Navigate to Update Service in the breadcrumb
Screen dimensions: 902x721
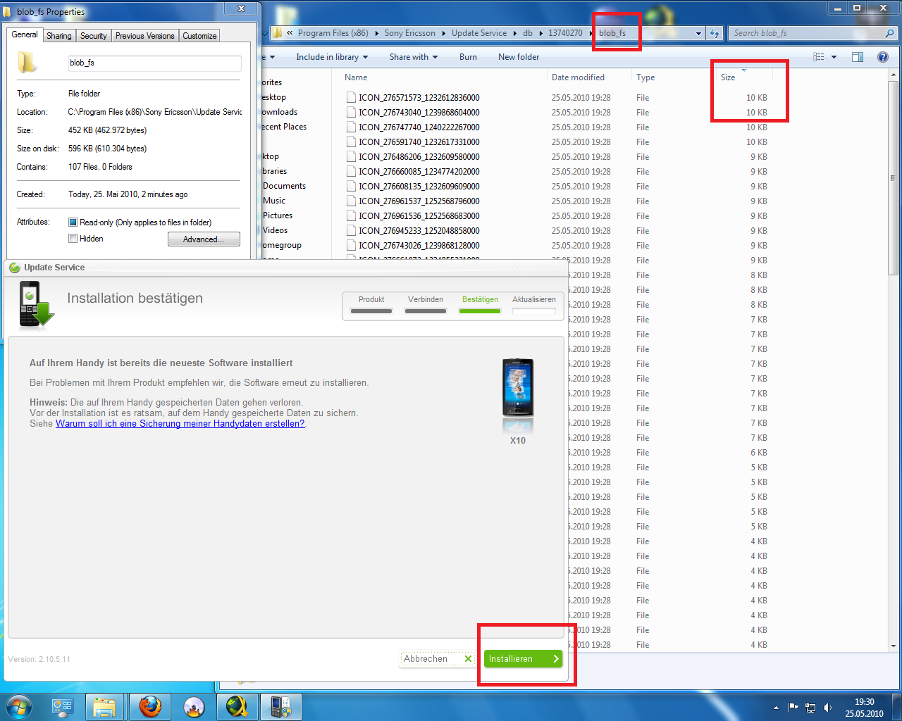[479, 33]
